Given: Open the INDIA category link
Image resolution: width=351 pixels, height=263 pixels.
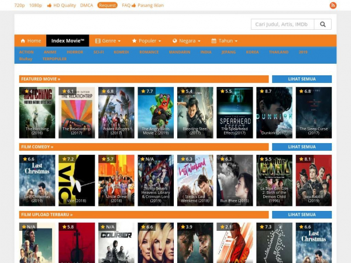Looking at the screenshot, I should (206, 52).
